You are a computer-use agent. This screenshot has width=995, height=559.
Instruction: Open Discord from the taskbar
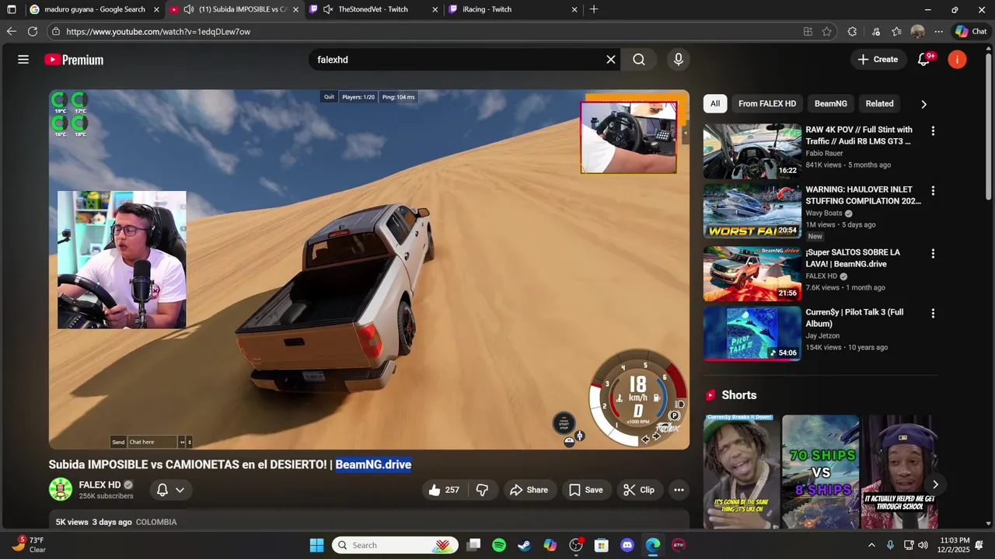[x=627, y=545]
